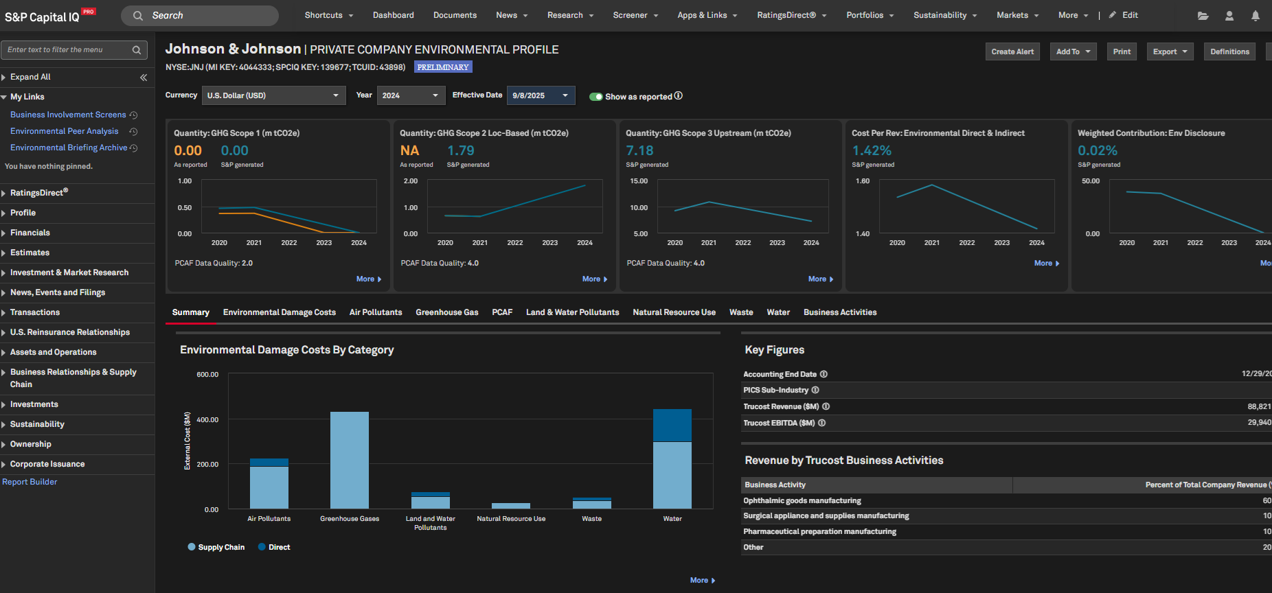
Task: Click the menu filter search icon
Action: [137, 50]
